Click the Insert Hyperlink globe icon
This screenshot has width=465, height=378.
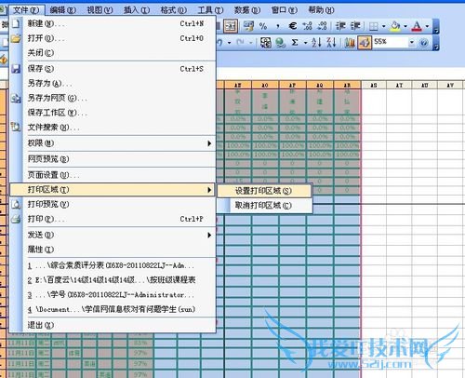[281, 42]
